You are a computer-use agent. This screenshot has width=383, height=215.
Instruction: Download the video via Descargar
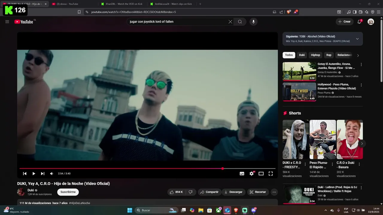point(233,192)
